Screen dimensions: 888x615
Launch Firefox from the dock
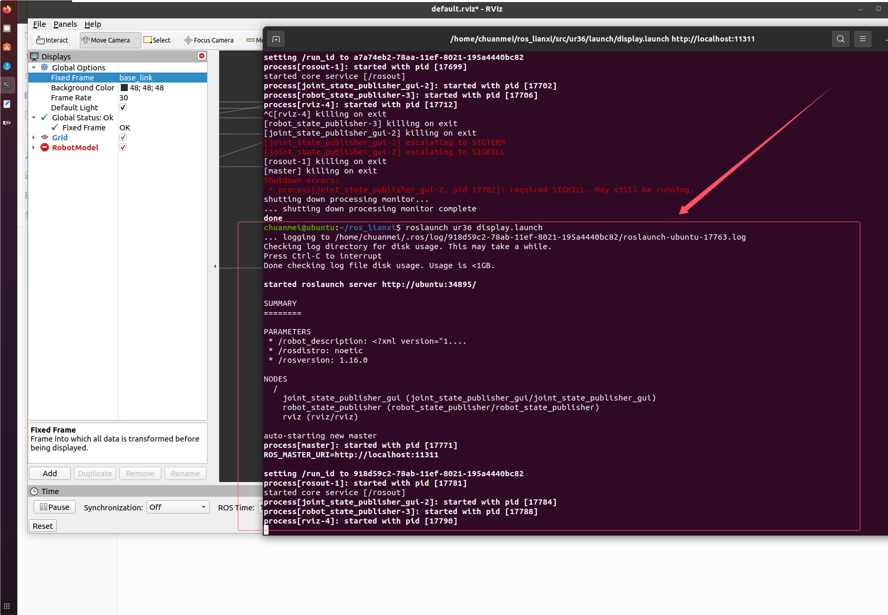(7, 8)
